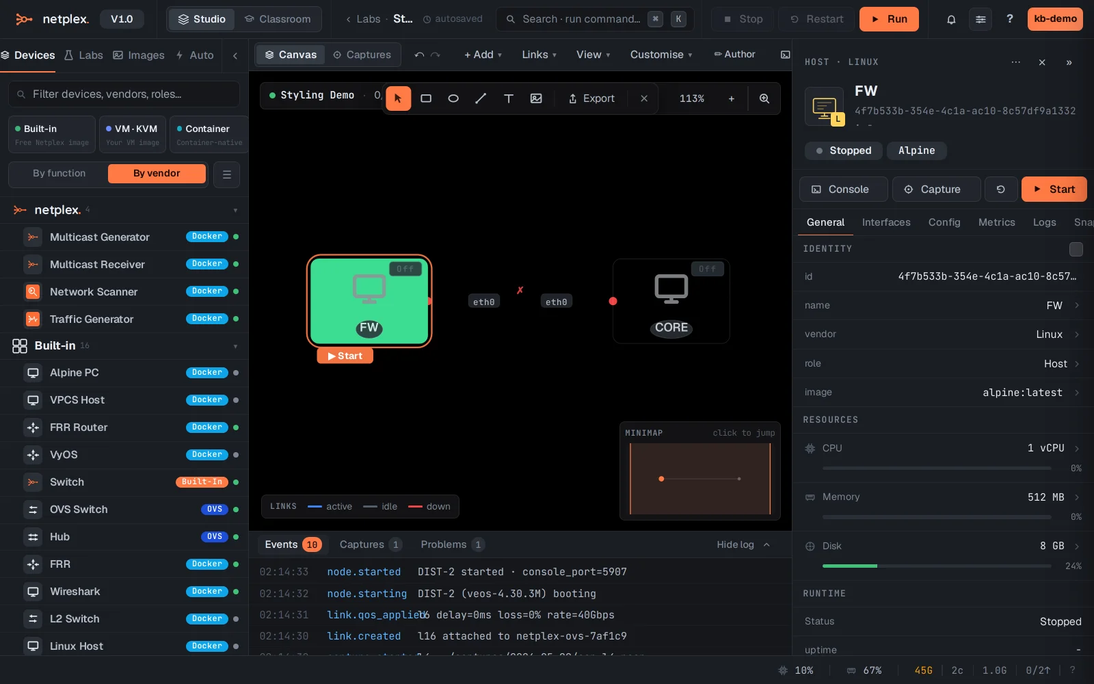
Task: Click the filter devices input field
Action: pyautogui.click(x=124, y=94)
